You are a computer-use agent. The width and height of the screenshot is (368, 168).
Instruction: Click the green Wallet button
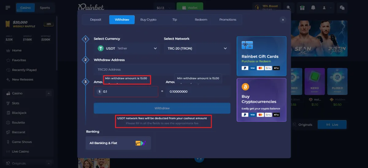click(x=190, y=7)
